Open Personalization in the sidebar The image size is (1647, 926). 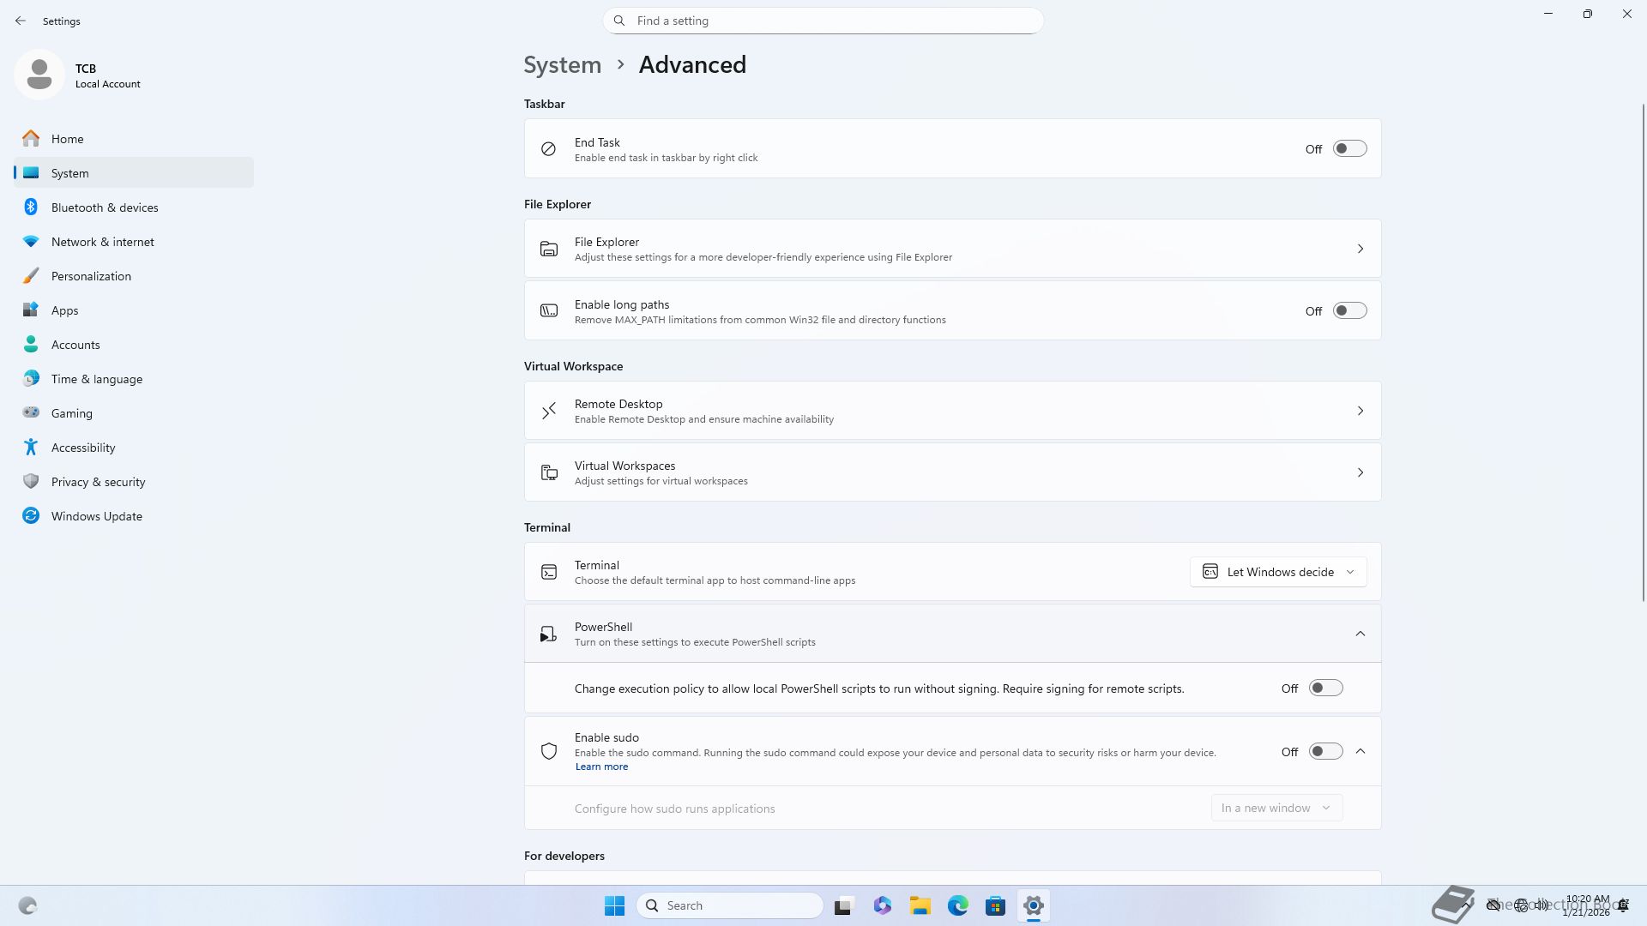(x=91, y=276)
